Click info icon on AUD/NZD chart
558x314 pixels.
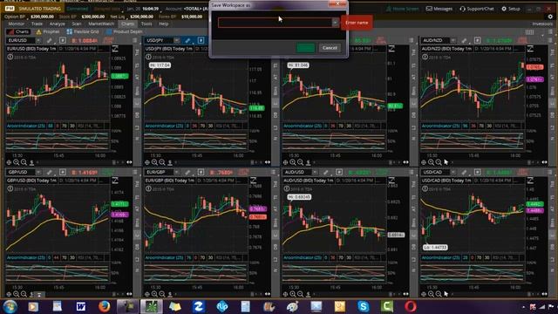[425, 57]
